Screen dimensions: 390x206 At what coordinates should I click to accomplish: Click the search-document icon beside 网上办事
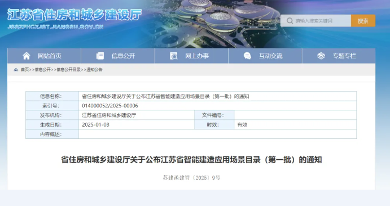pos(174,56)
